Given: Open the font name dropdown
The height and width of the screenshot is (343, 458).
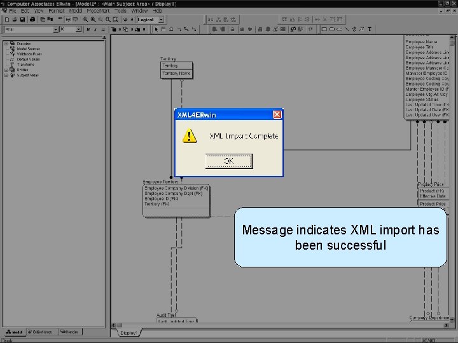Looking at the screenshot, I should point(55,29).
